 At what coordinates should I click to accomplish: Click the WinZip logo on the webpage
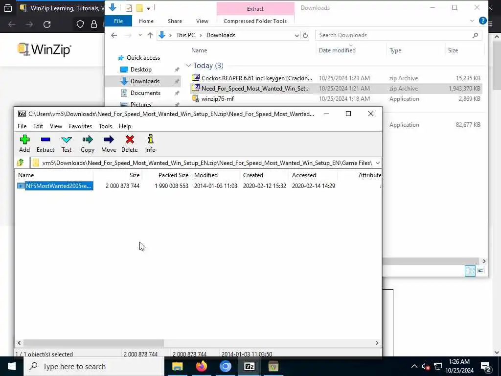[x=45, y=49]
